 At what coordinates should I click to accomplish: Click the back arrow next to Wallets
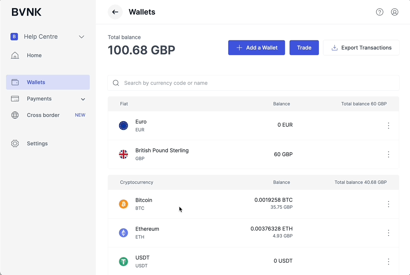click(115, 12)
